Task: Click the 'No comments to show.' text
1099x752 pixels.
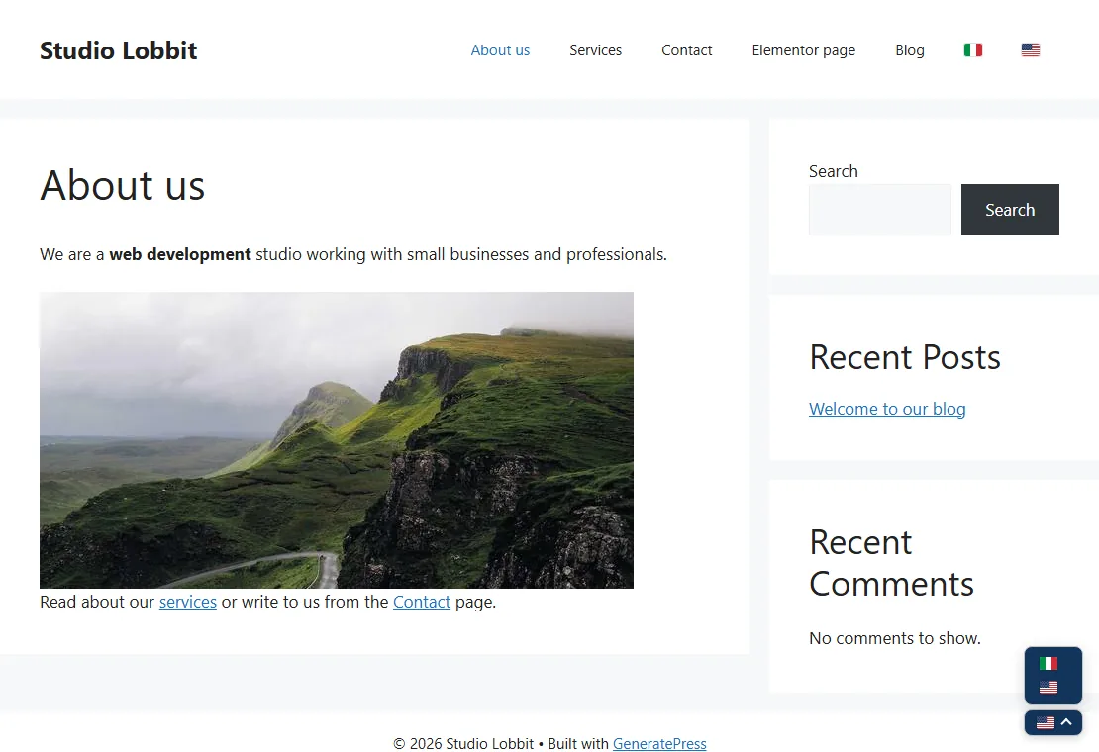Action: [895, 638]
